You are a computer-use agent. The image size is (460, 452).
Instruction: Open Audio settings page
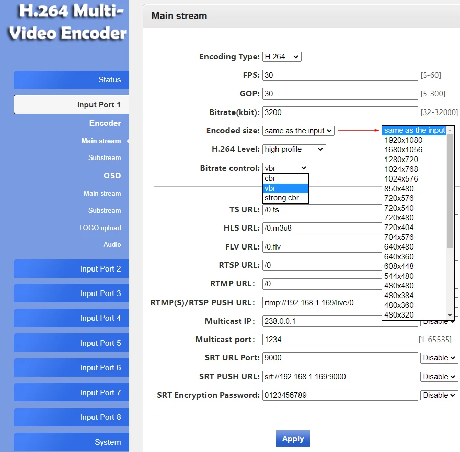pos(112,244)
